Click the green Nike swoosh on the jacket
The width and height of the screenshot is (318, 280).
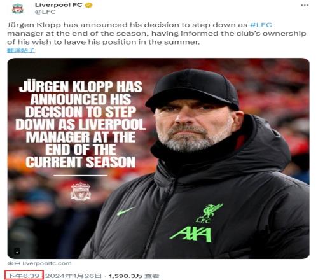(126, 211)
